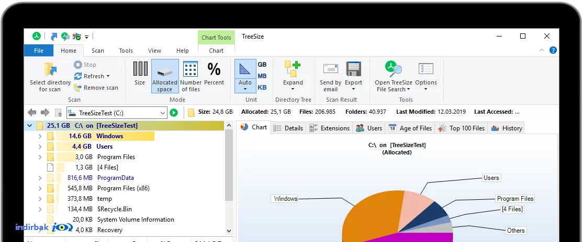Open the Age of Files tab
583x242 pixels.
[410, 128]
